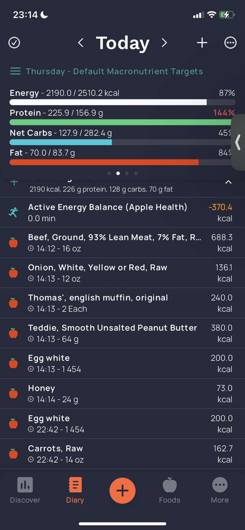This screenshot has width=245, height=530.
Task: Open the Diary tab
Action: (75, 490)
